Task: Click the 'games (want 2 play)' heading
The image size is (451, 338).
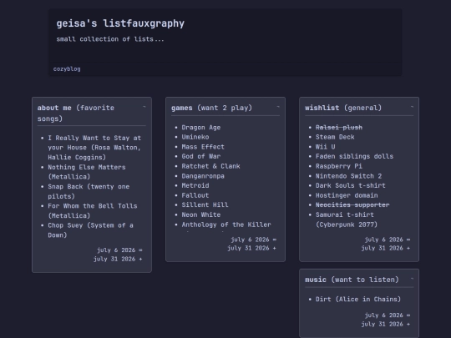Action: coord(211,108)
